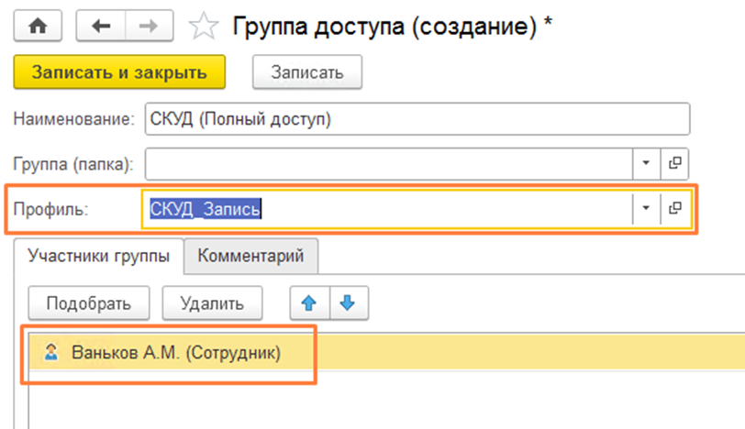This screenshot has height=429, width=745.
Task: Click the Записать button
Action: (x=306, y=72)
